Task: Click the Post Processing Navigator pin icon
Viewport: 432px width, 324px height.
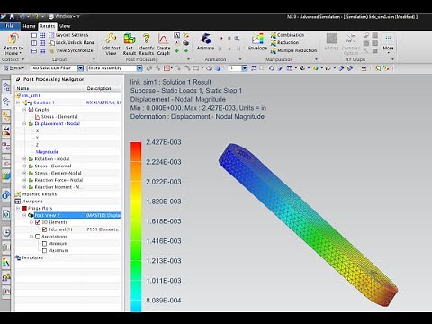Action: (x=18, y=79)
